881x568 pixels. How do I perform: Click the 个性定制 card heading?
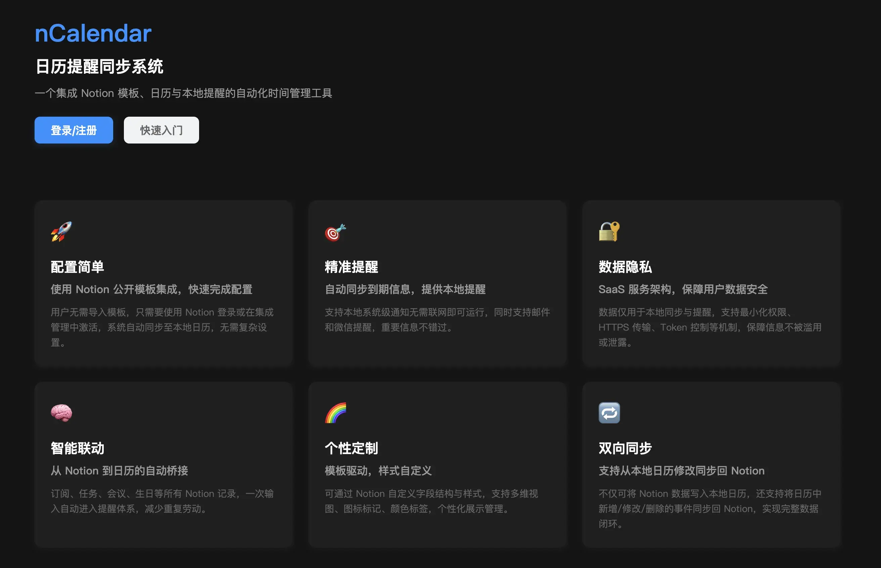coord(351,449)
